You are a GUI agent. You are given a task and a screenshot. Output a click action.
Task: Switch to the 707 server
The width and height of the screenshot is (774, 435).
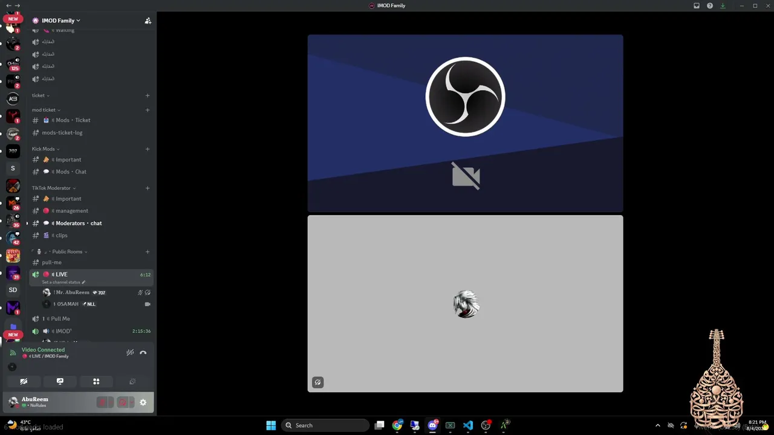13,151
